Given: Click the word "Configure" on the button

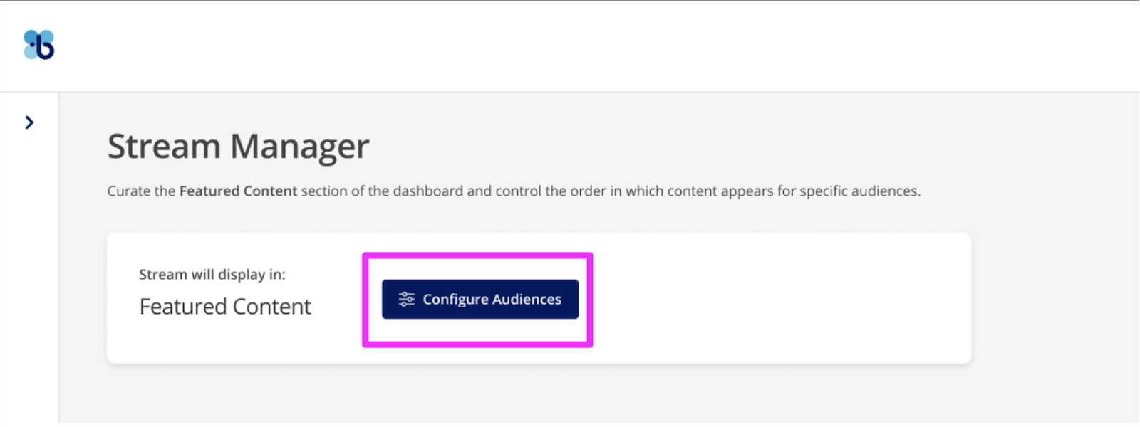Looking at the screenshot, I should tap(455, 300).
